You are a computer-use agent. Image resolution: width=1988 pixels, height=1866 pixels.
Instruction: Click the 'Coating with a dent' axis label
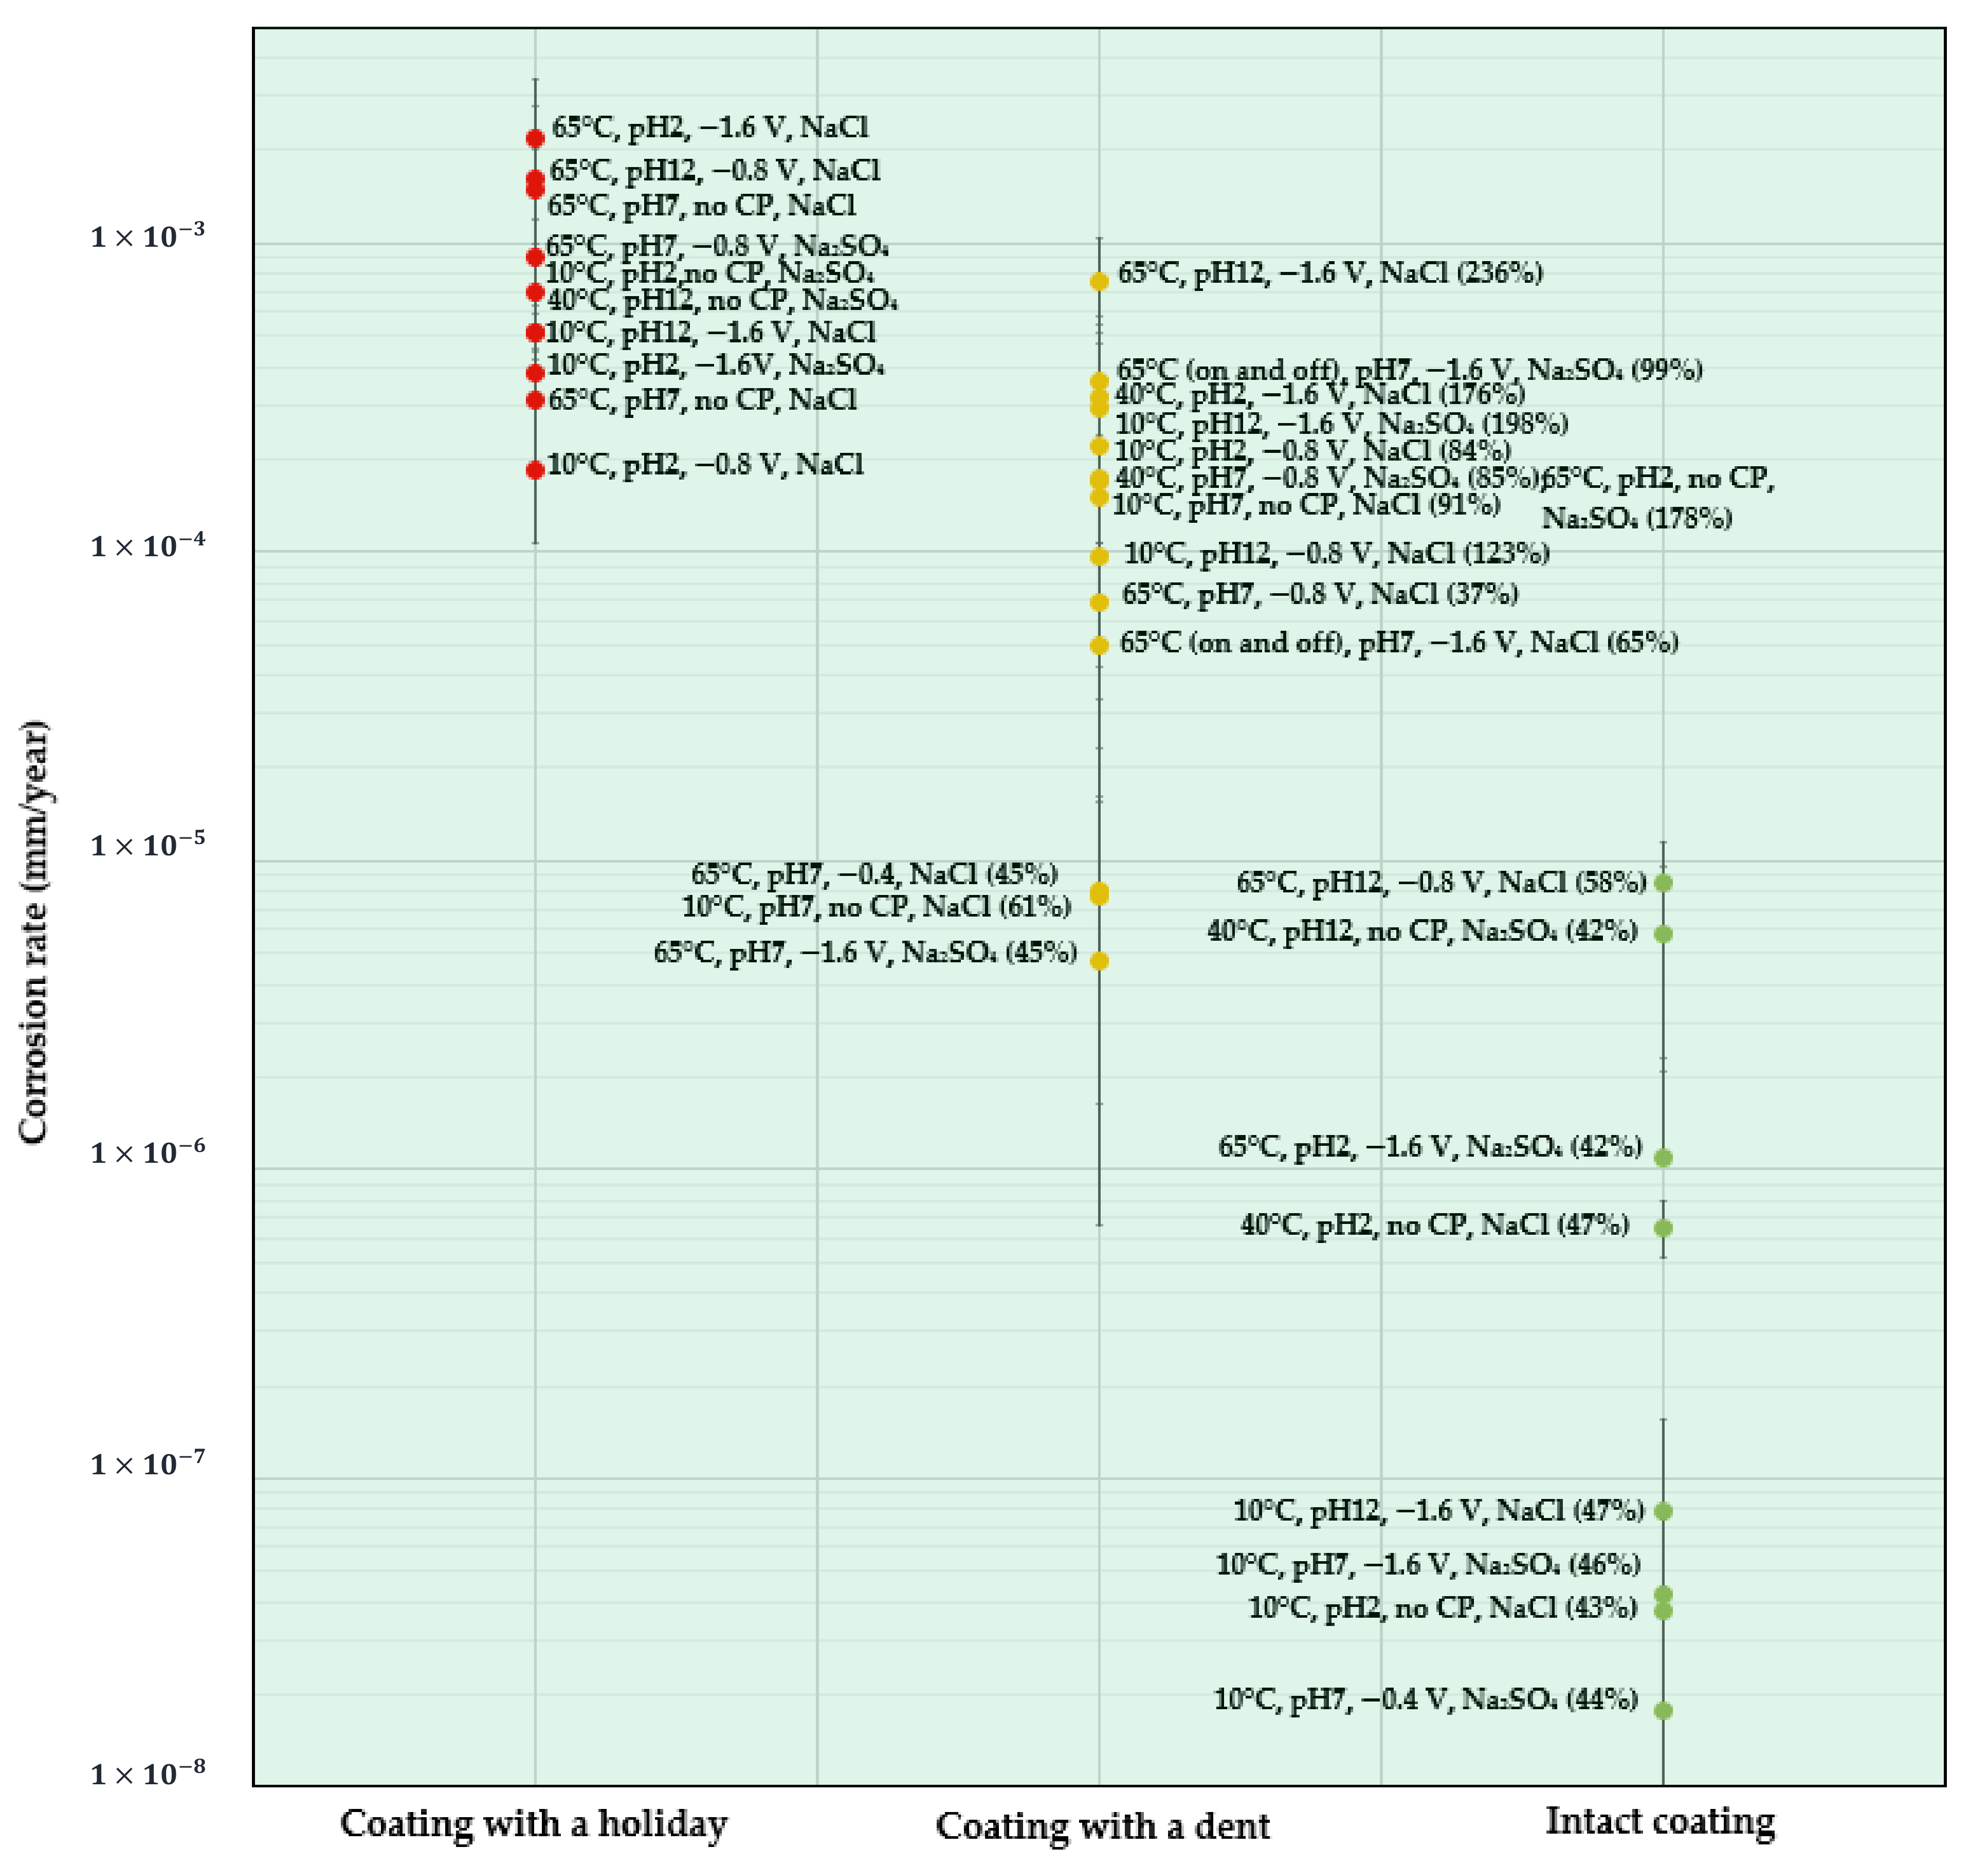click(1102, 1826)
